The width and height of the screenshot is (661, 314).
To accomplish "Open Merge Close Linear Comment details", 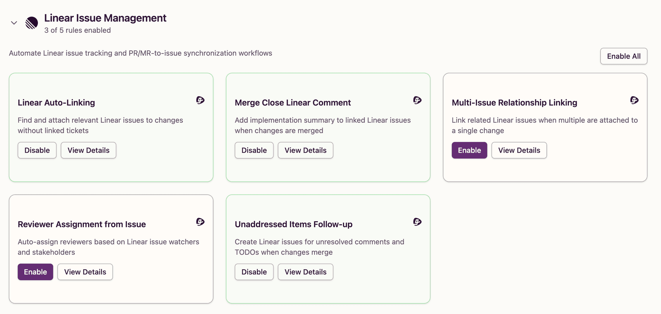I will [305, 150].
